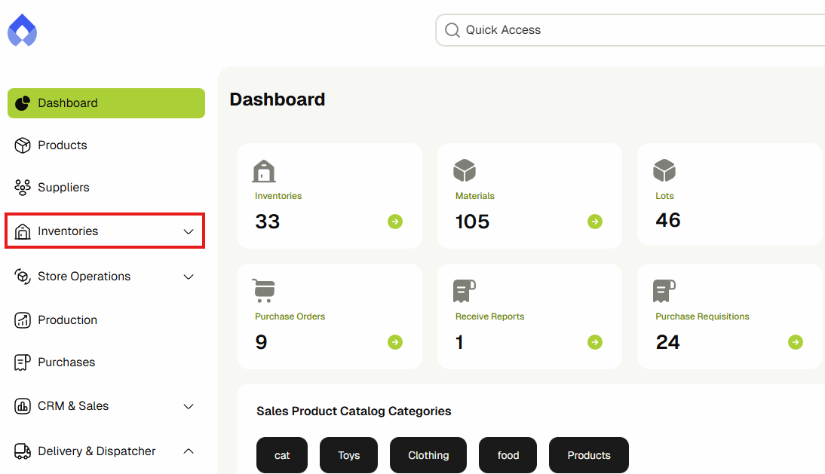825x474 pixels.
Task: Click green arrow on Receive Reports card
Action: click(595, 342)
